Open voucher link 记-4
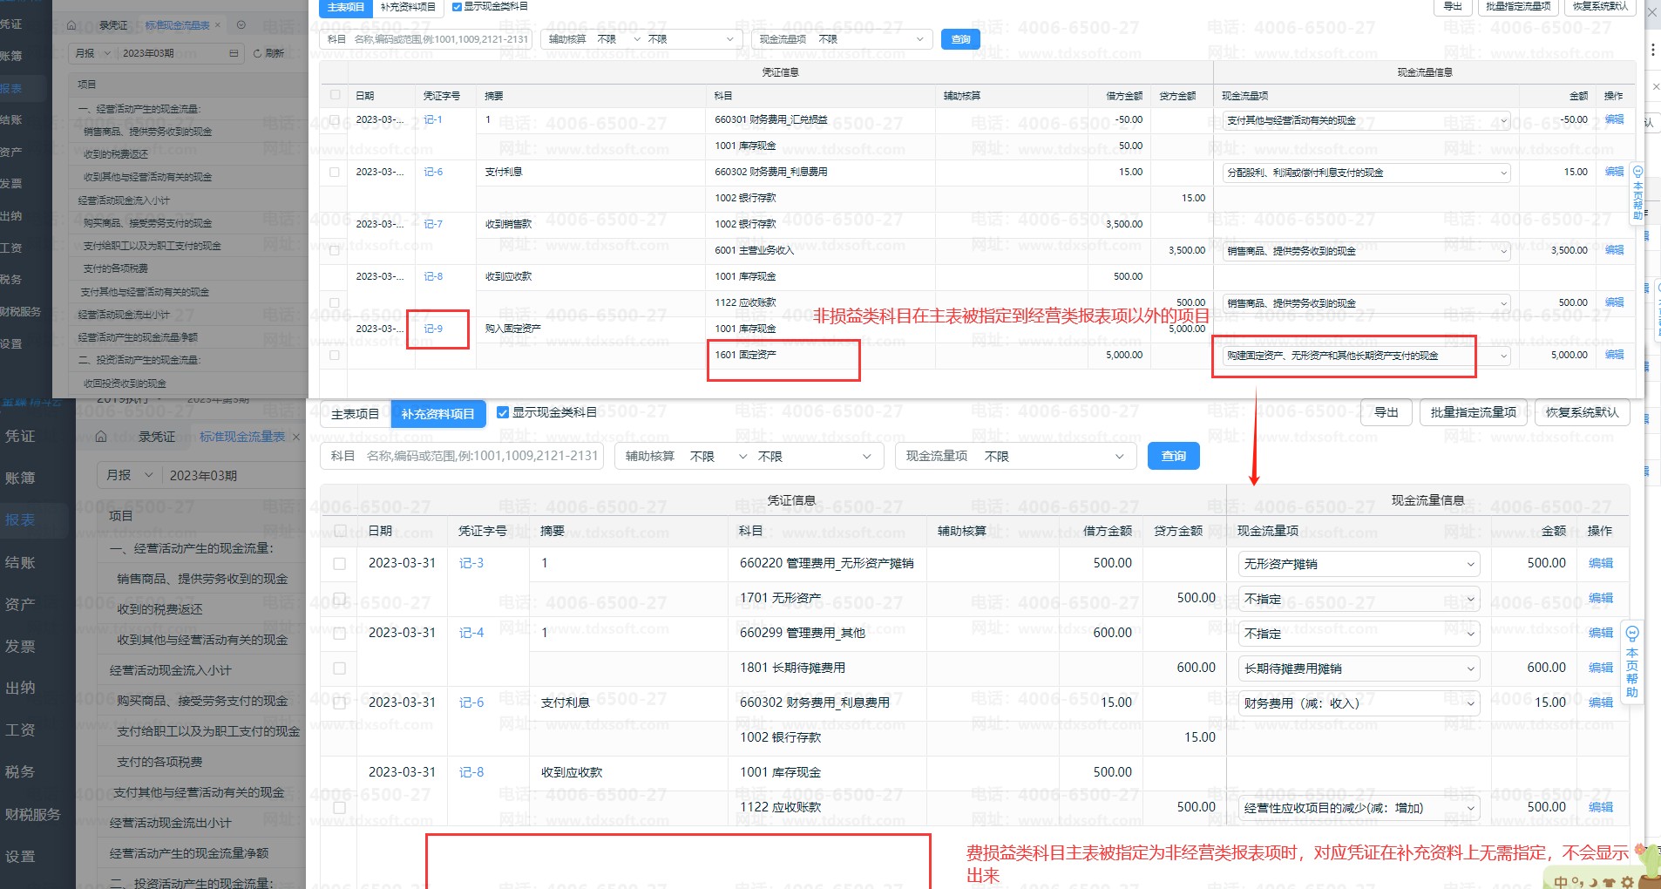This screenshot has height=889, width=1661. tap(471, 633)
